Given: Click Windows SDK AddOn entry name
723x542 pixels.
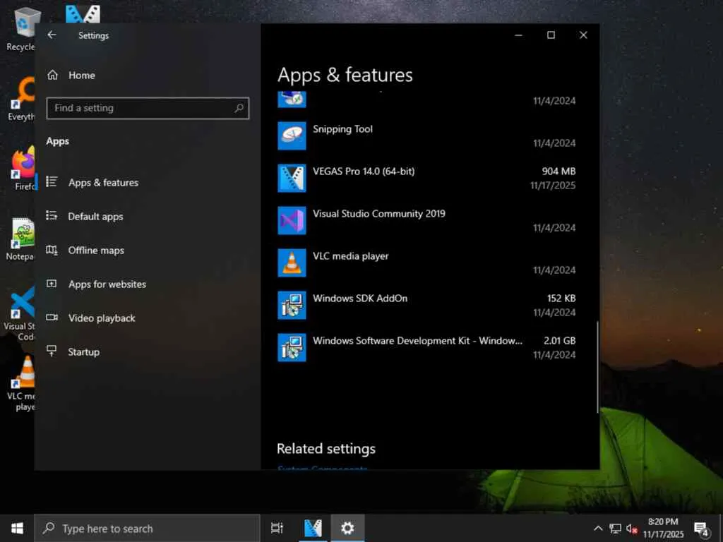Looking at the screenshot, I should (x=360, y=299).
